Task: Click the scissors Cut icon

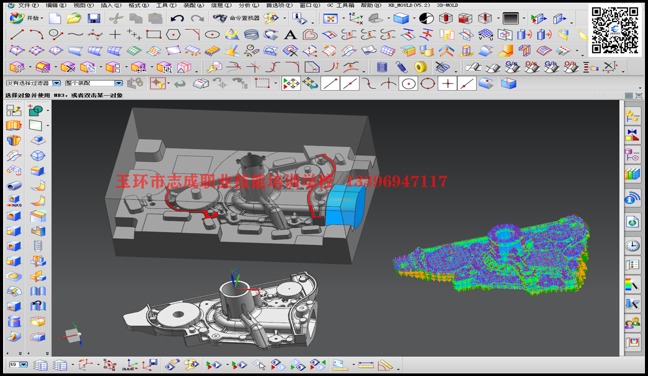Action: coord(116,18)
